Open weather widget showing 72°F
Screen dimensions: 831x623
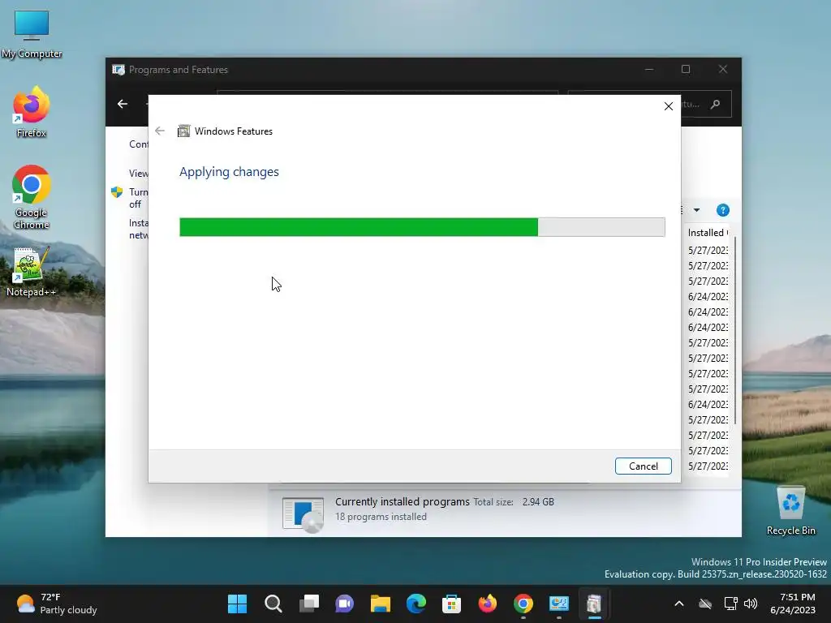pos(57,604)
